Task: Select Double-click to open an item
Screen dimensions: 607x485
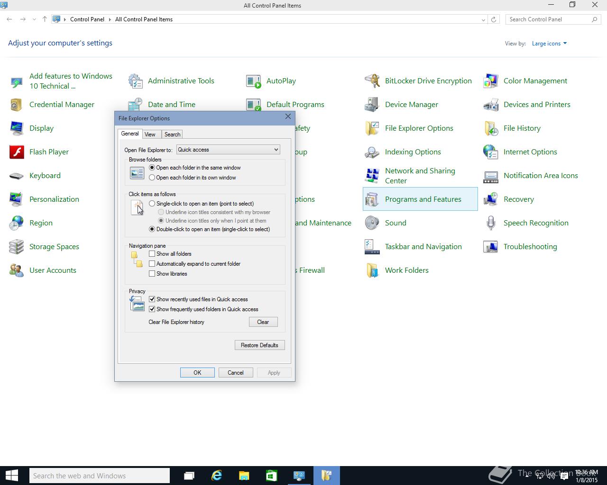Action: tap(152, 229)
